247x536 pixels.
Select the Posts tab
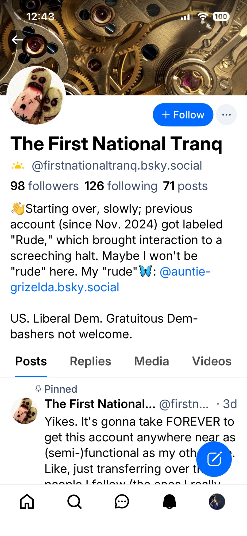31,361
